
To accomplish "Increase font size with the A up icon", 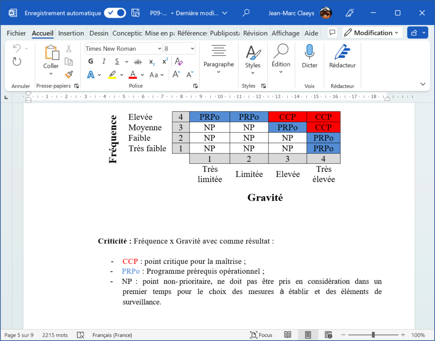I will pos(176,75).
